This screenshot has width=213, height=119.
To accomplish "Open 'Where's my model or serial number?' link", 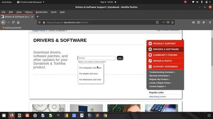I will tap(92, 62).
